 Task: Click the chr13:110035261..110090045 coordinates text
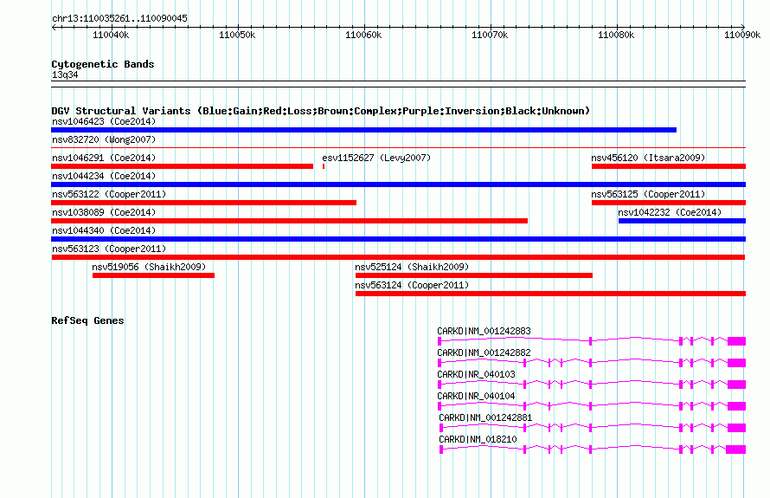tap(119, 19)
